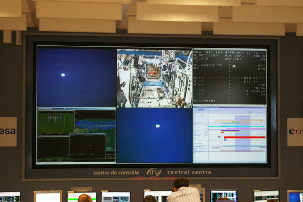
Task: Click the long red bar in the timeline
Action: pyautogui.click(x=245, y=137)
